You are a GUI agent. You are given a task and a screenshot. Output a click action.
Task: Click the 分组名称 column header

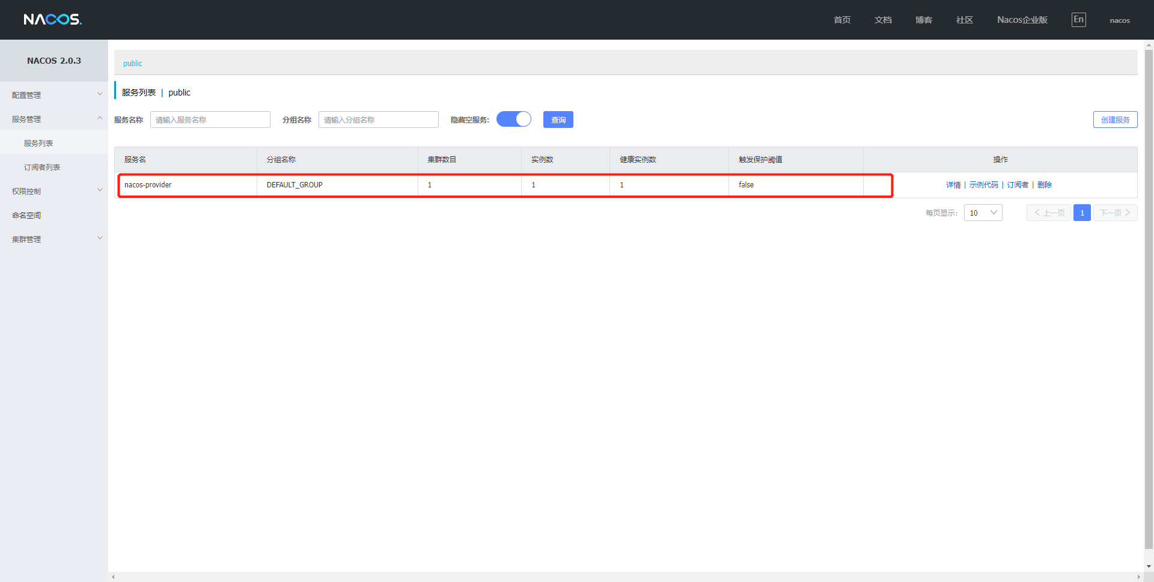(x=337, y=160)
